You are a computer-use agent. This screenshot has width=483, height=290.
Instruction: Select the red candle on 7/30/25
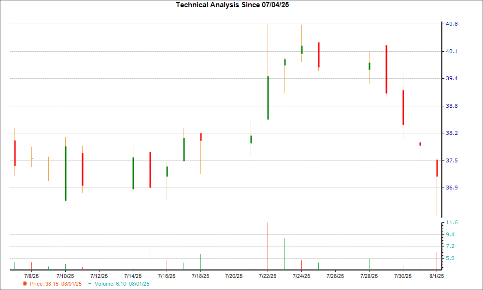[403, 108]
